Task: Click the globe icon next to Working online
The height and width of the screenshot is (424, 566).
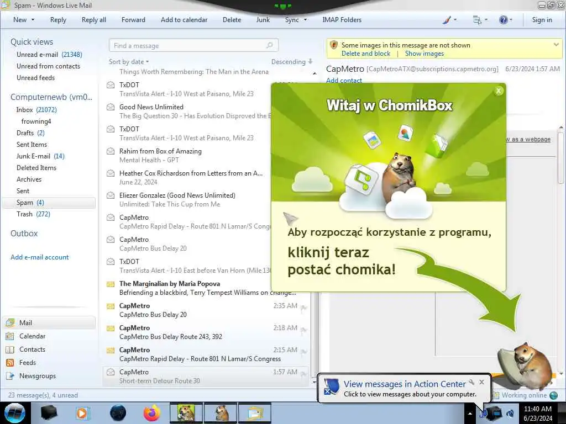Action: [553, 395]
